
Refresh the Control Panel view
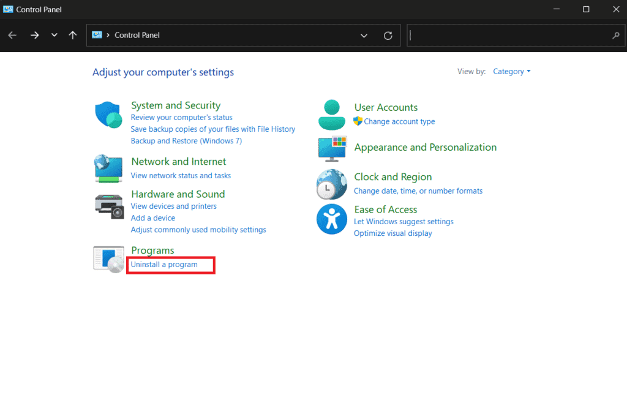click(388, 36)
